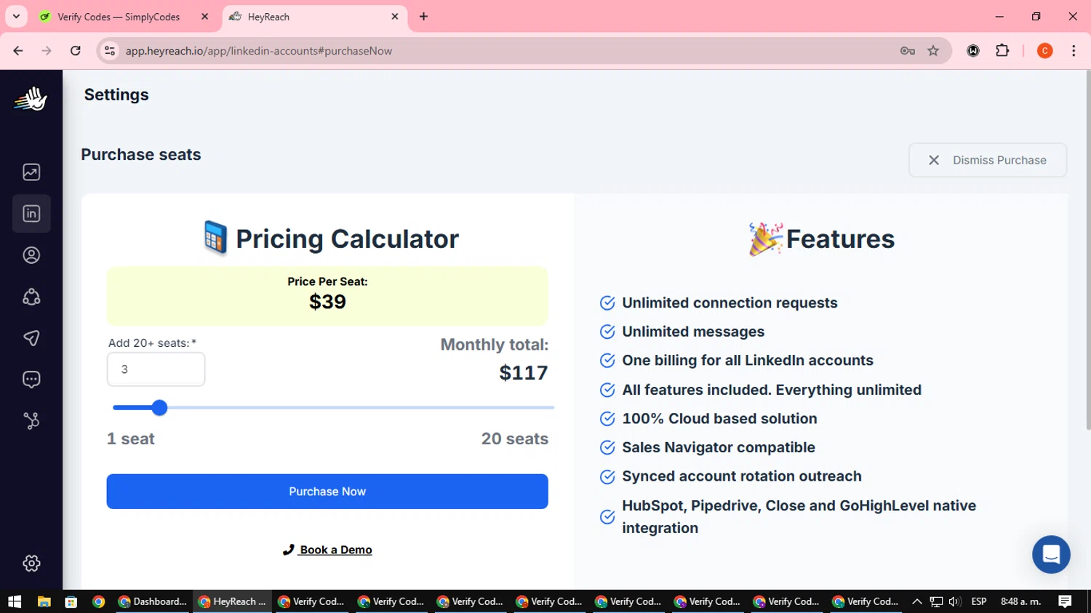The height and width of the screenshot is (613, 1091).
Task: Reload the page with refresh icon
Action: point(76,51)
